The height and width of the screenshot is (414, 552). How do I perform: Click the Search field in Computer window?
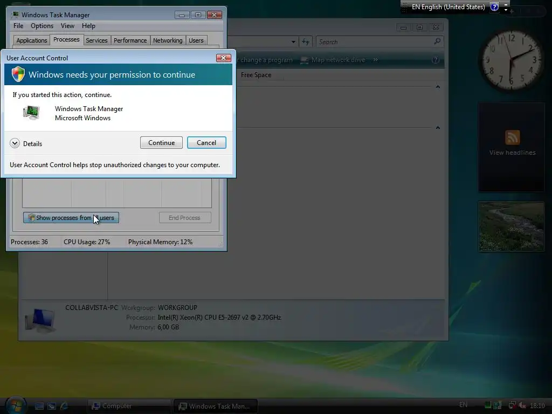[375, 42]
